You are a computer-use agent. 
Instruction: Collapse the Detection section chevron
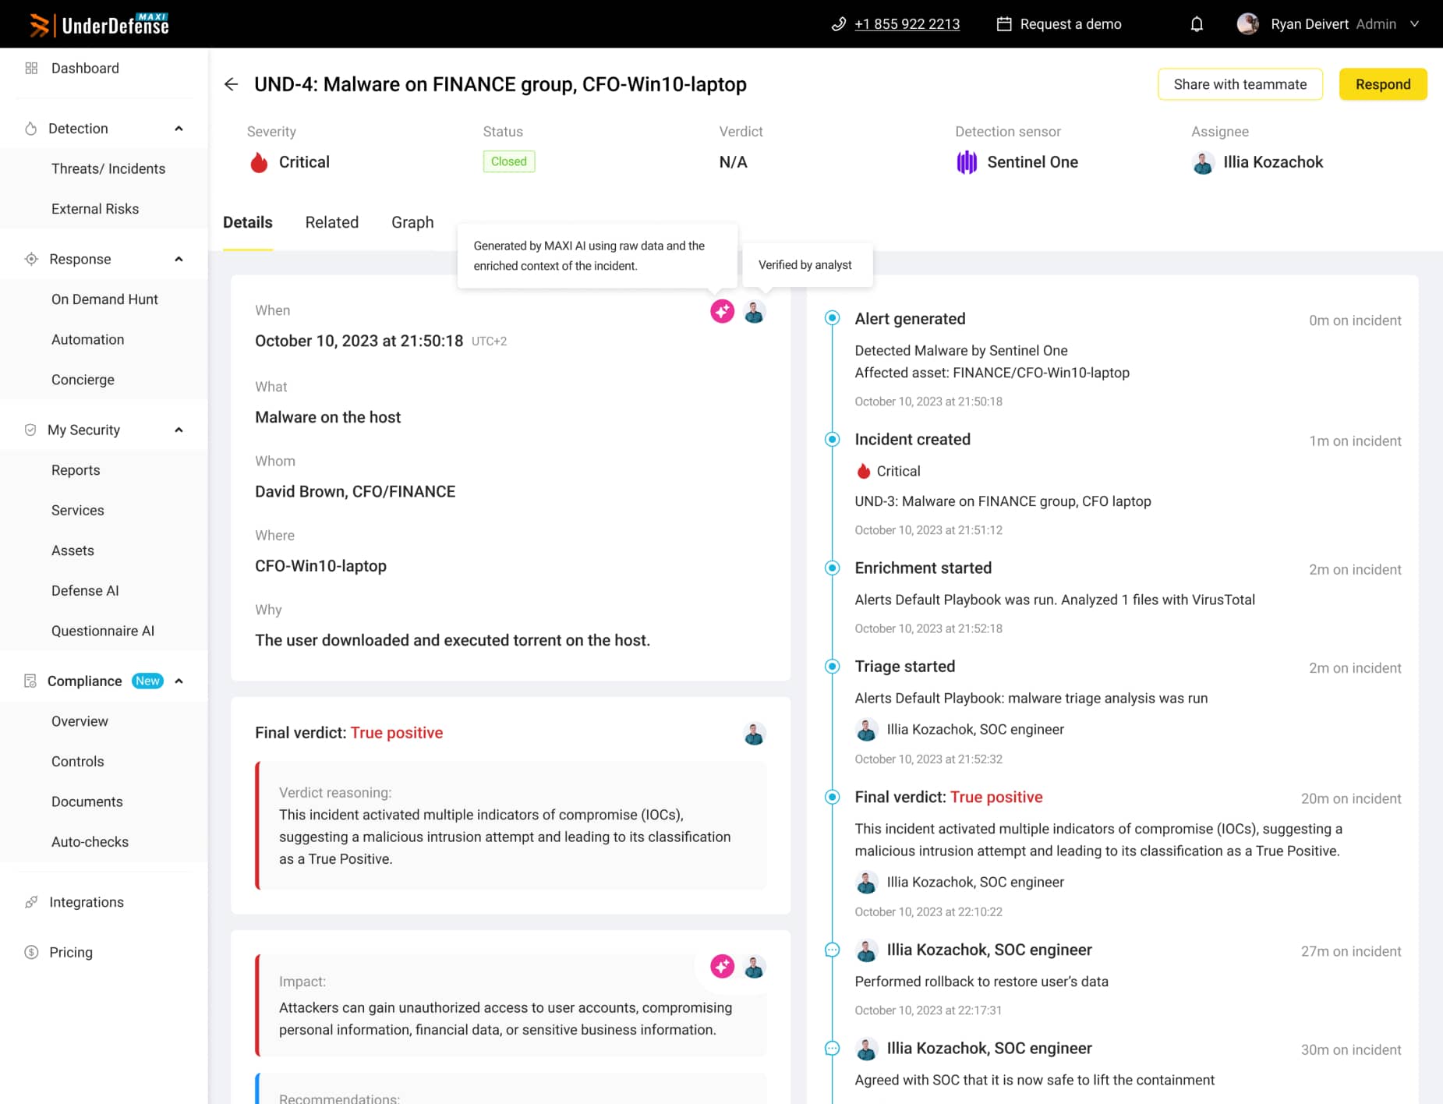point(179,129)
